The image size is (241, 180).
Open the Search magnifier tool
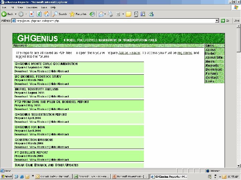tap(59, 14)
